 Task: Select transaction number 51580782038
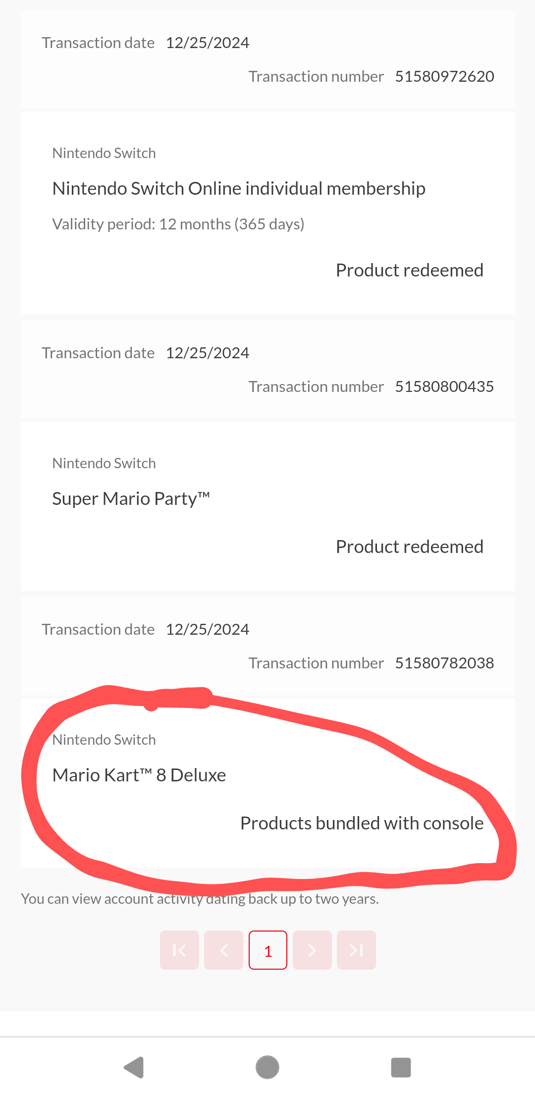point(444,663)
